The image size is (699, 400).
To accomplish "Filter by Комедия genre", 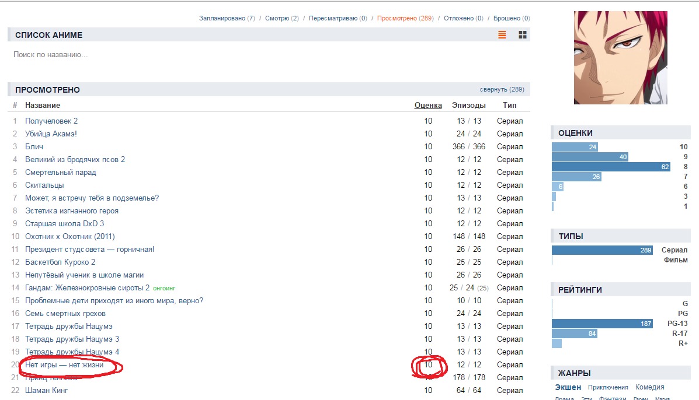I will coord(649,387).
